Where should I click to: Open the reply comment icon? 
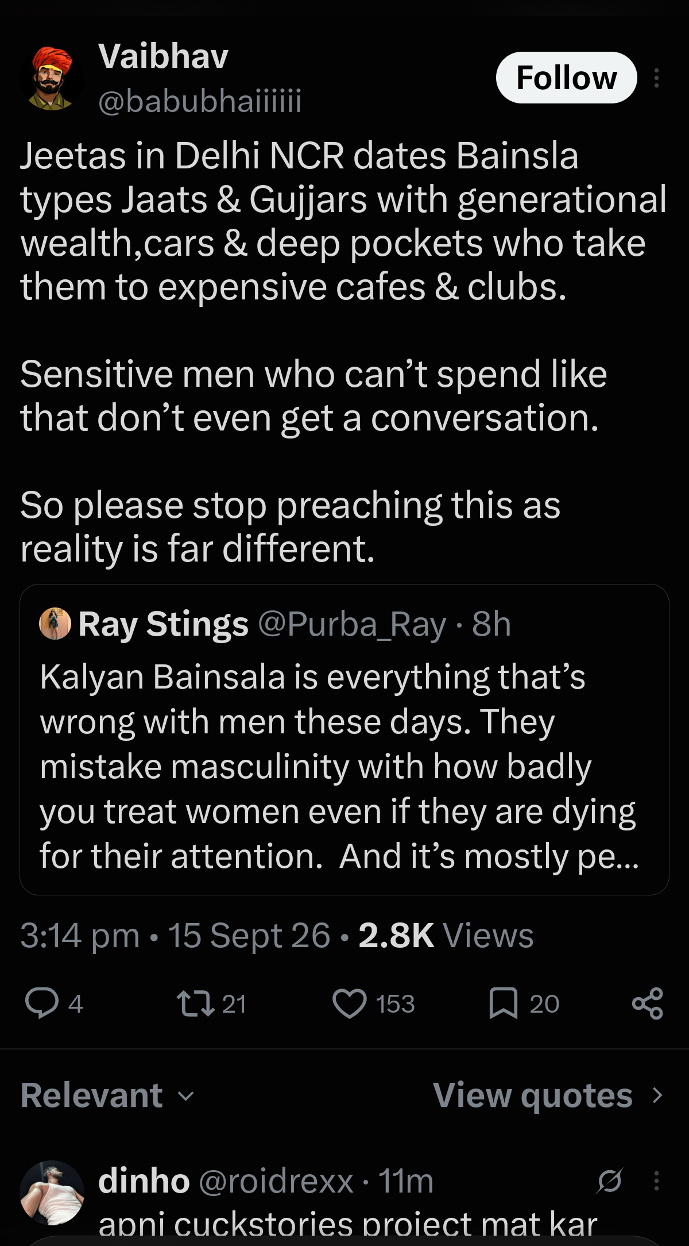pyautogui.click(x=42, y=1003)
